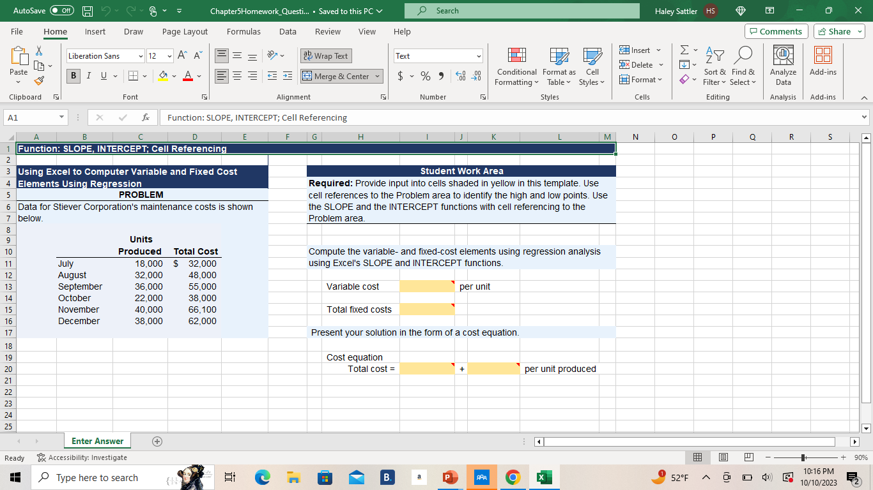873x490 pixels.
Task: Toggle the AutoSave switch
Action: click(x=61, y=11)
